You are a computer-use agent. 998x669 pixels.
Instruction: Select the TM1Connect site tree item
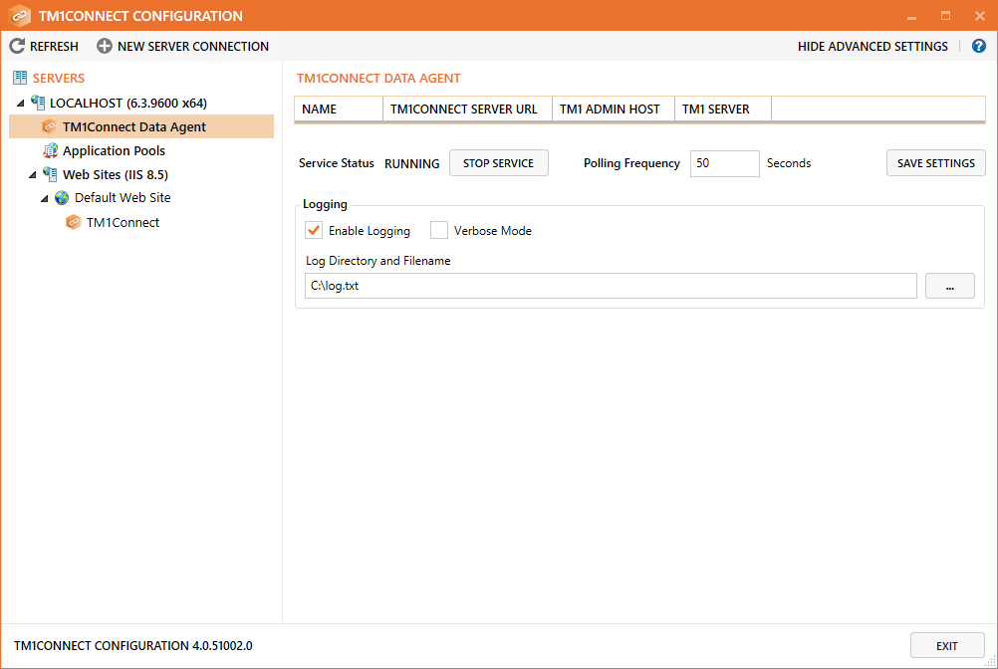tap(123, 223)
